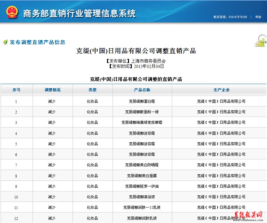Click the 生产企业 column header
The height and width of the screenshot is (223, 267).
[221, 90]
